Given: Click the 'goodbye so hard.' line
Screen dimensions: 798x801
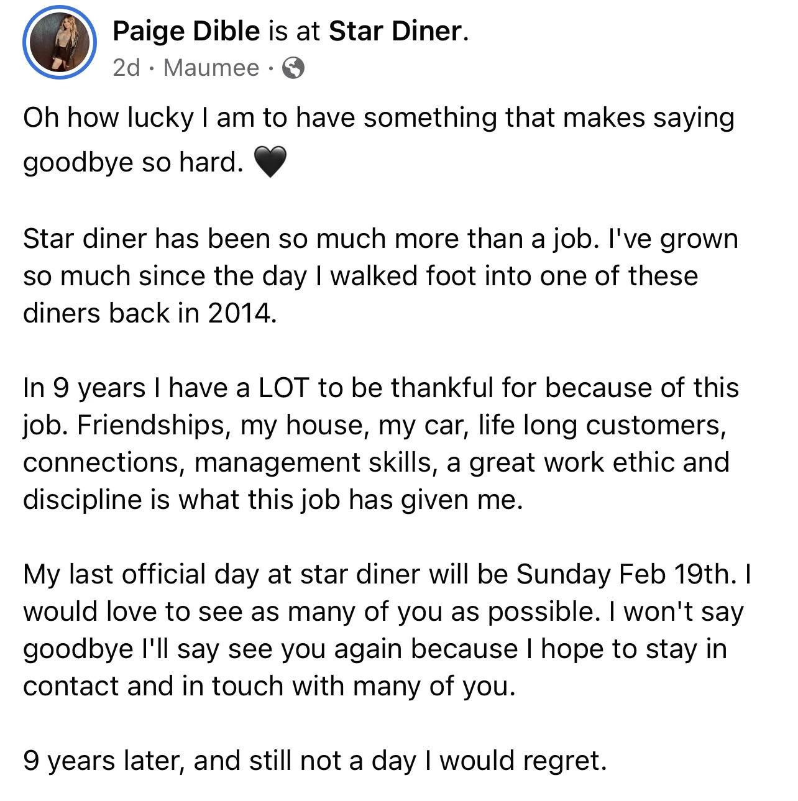Looking at the screenshot, I should click(133, 163).
